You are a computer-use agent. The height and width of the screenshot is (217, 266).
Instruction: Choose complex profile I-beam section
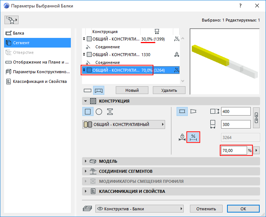pos(110,111)
